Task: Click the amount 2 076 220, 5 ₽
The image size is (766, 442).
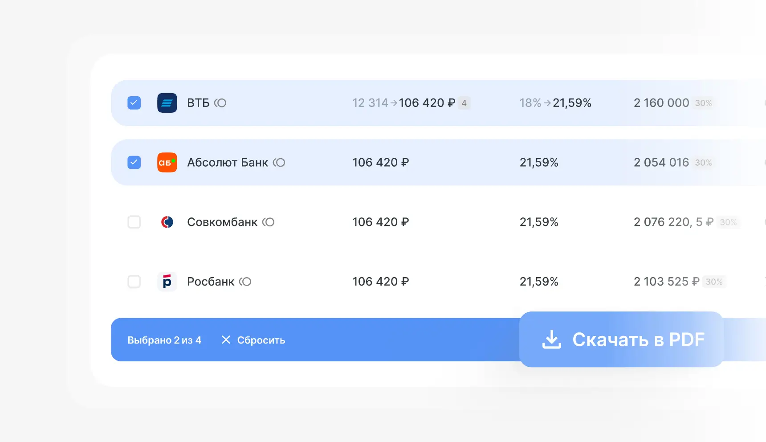Action: (x=674, y=222)
